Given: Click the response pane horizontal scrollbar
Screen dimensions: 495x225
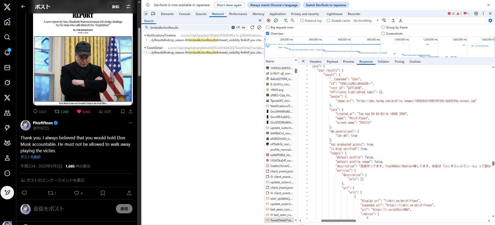Looking at the screenshot, I should click(x=338, y=221).
